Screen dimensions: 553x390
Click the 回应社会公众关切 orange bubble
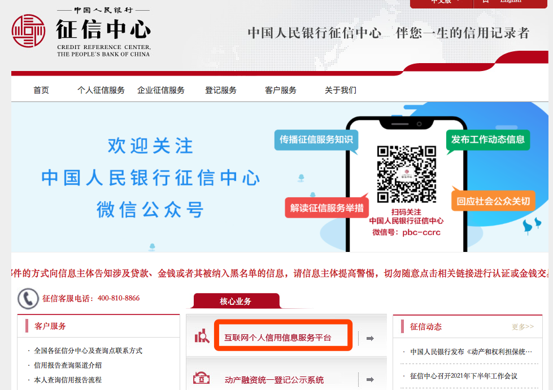493,201
